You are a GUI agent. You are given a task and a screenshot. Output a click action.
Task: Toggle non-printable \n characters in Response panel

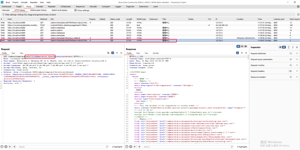point(242,53)
